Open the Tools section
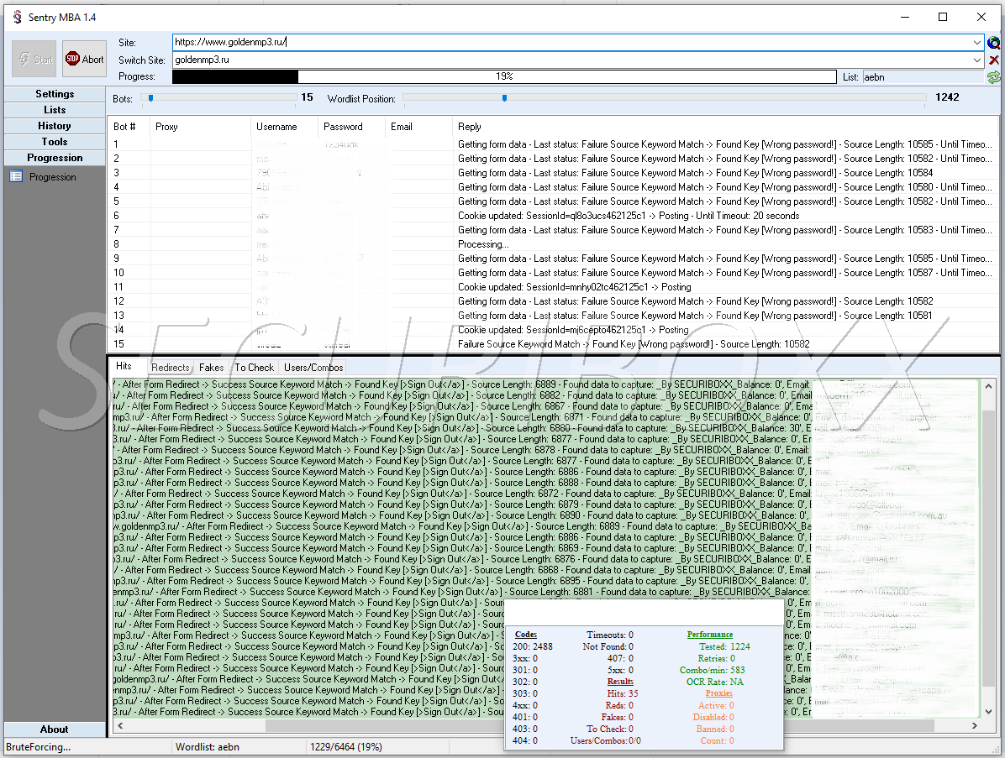 [x=55, y=141]
